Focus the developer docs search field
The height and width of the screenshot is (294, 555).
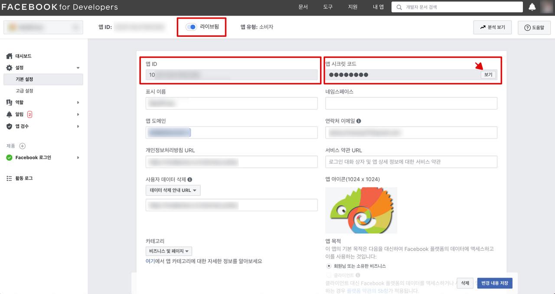(x=457, y=7)
